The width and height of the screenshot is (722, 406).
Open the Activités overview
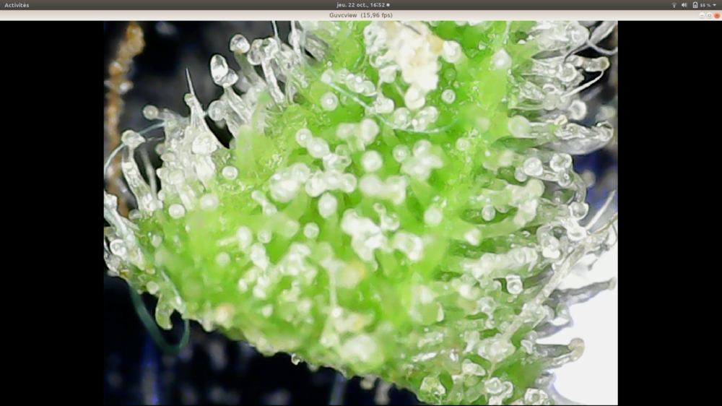point(17,5)
